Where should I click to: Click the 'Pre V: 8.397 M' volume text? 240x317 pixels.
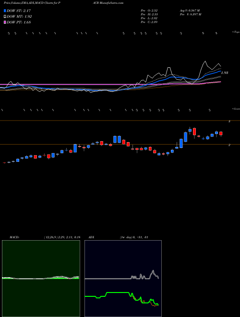click(x=190, y=14)
